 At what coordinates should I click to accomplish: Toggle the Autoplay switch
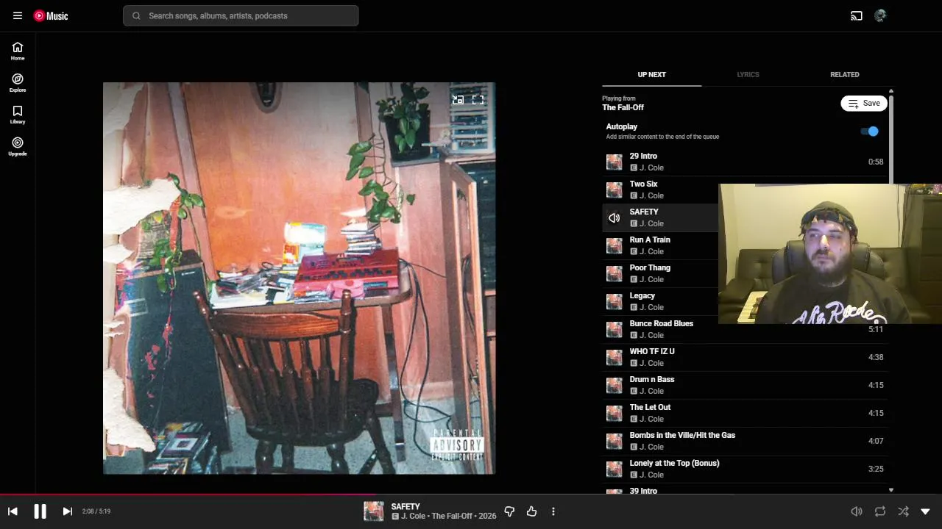coord(870,132)
